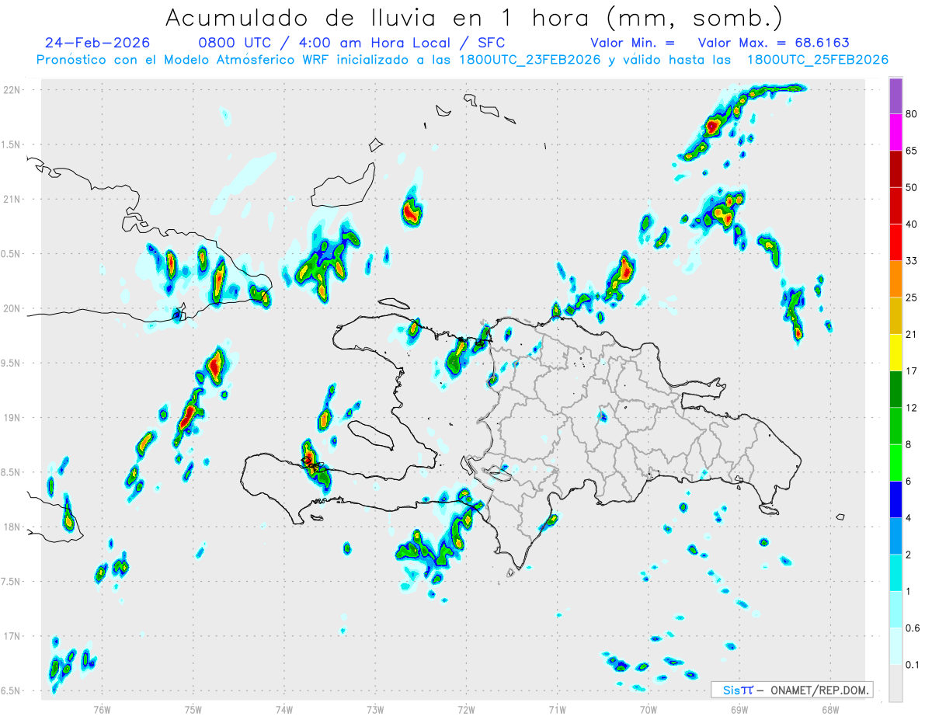Select the date text "24-Feb-2026"
The image size is (932, 720).
(x=97, y=43)
